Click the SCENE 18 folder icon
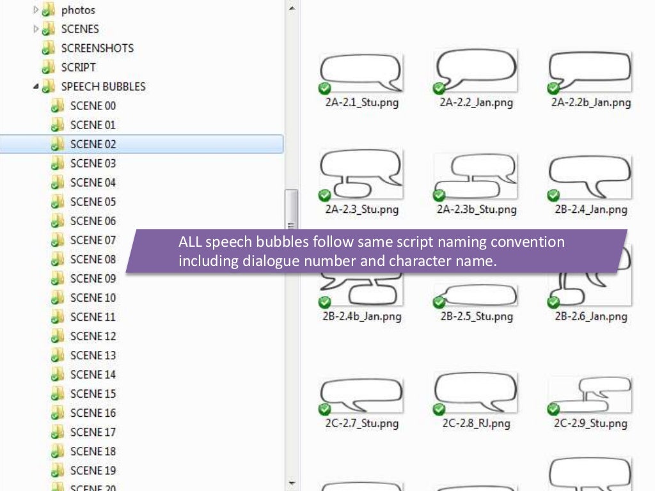 tap(58, 451)
